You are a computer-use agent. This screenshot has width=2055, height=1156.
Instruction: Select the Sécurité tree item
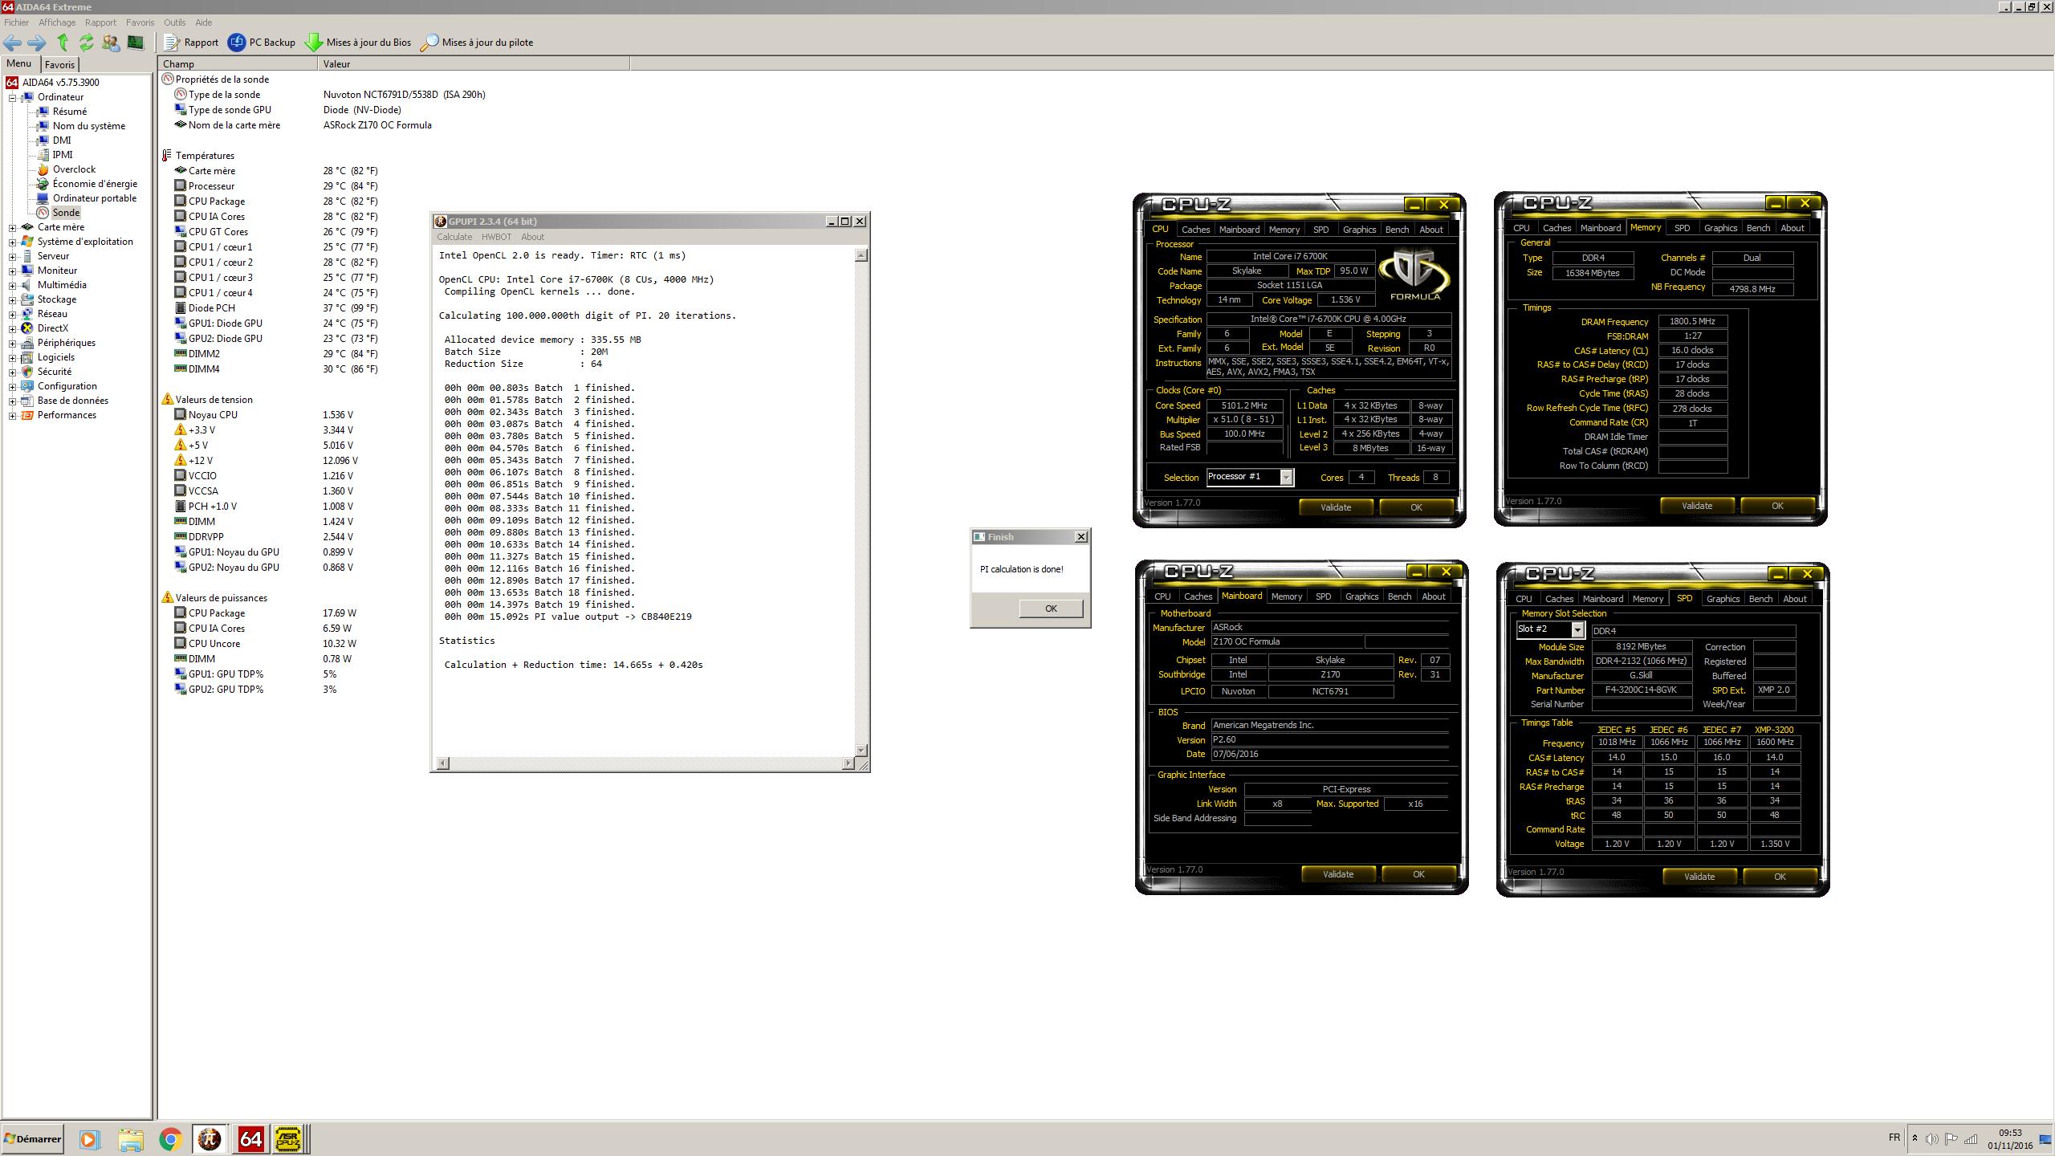(54, 372)
